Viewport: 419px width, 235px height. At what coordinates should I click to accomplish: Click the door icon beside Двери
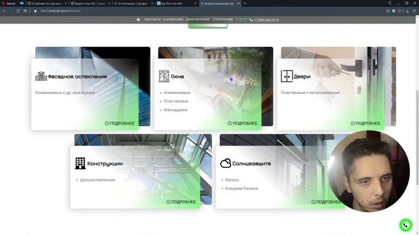point(287,76)
